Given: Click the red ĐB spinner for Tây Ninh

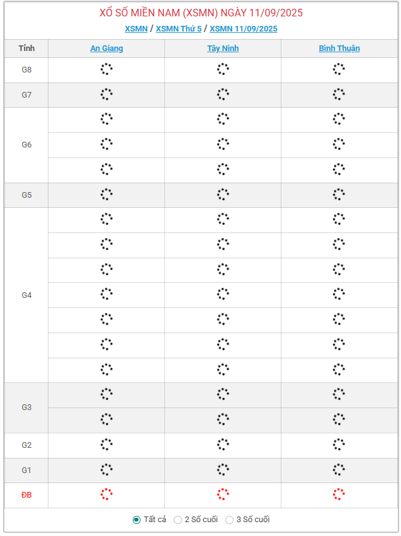Looking at the screenshot, I should pos(223,494).
